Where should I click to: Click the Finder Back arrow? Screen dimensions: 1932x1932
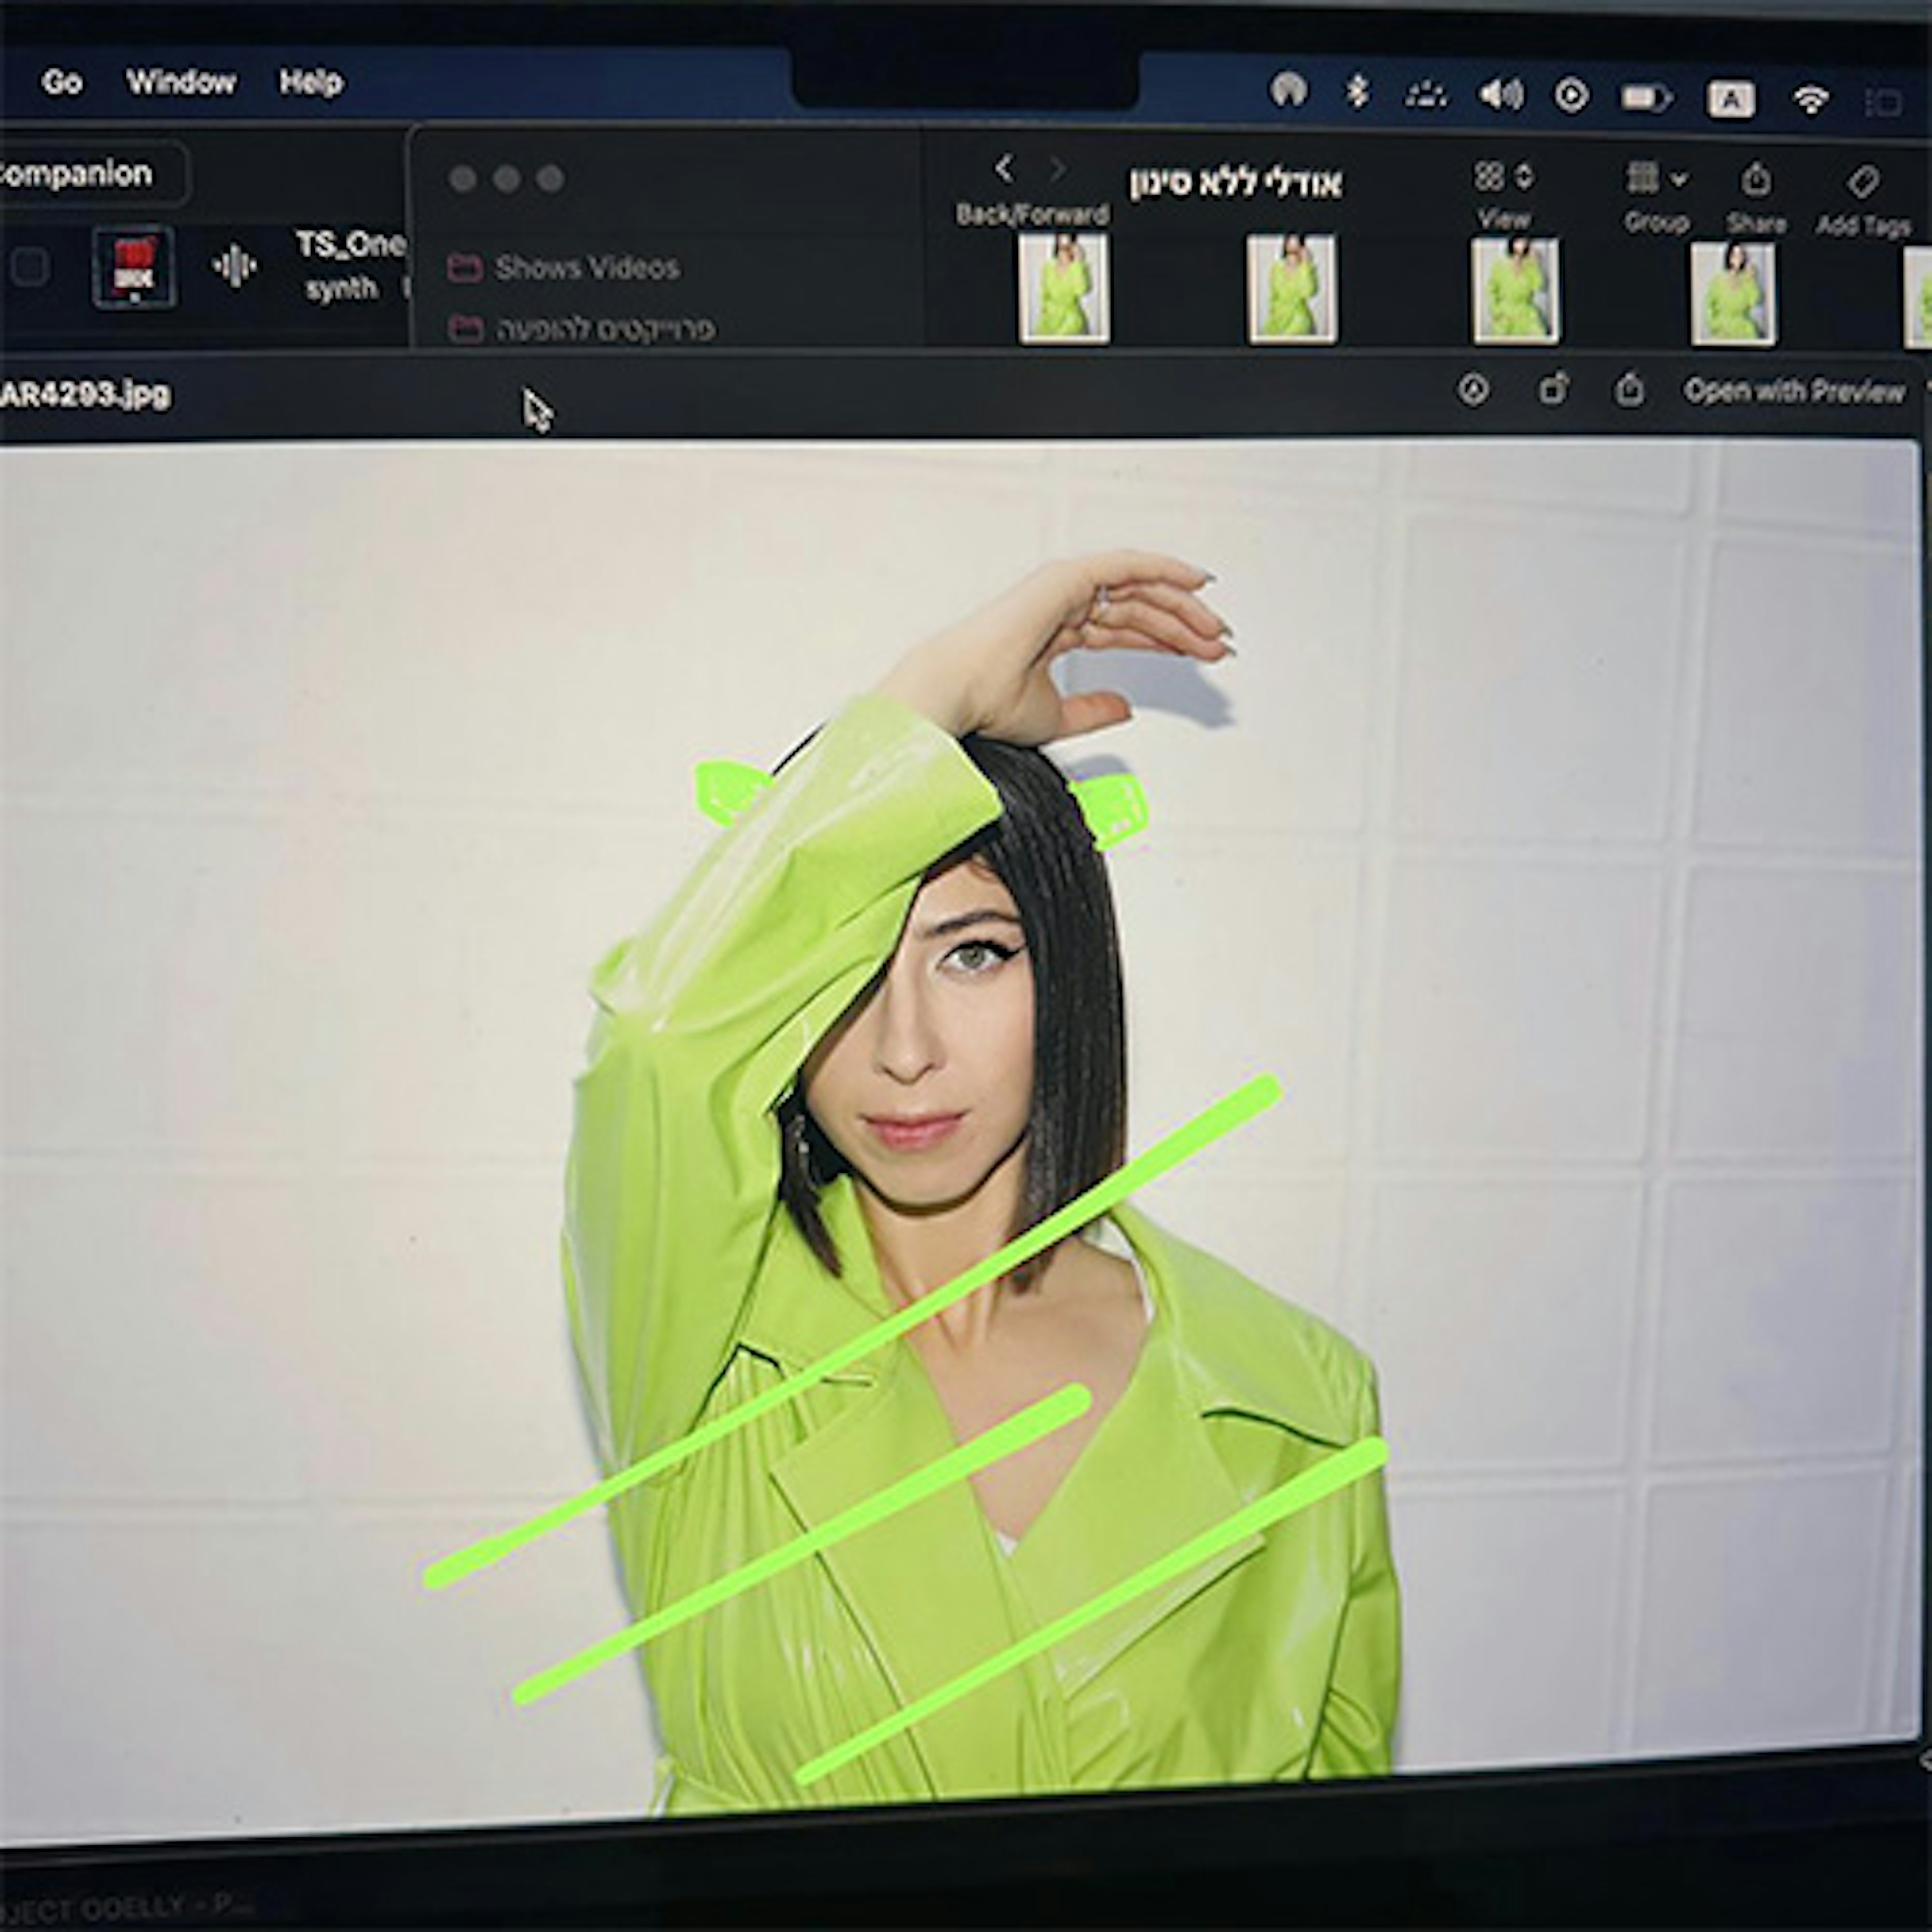(x=1004, y=169)
